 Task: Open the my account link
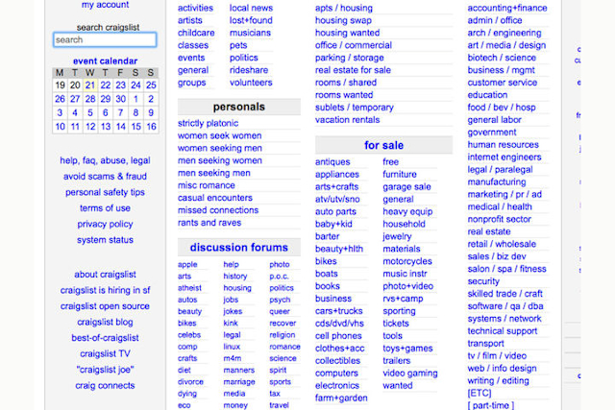click(x=105, y=5)
